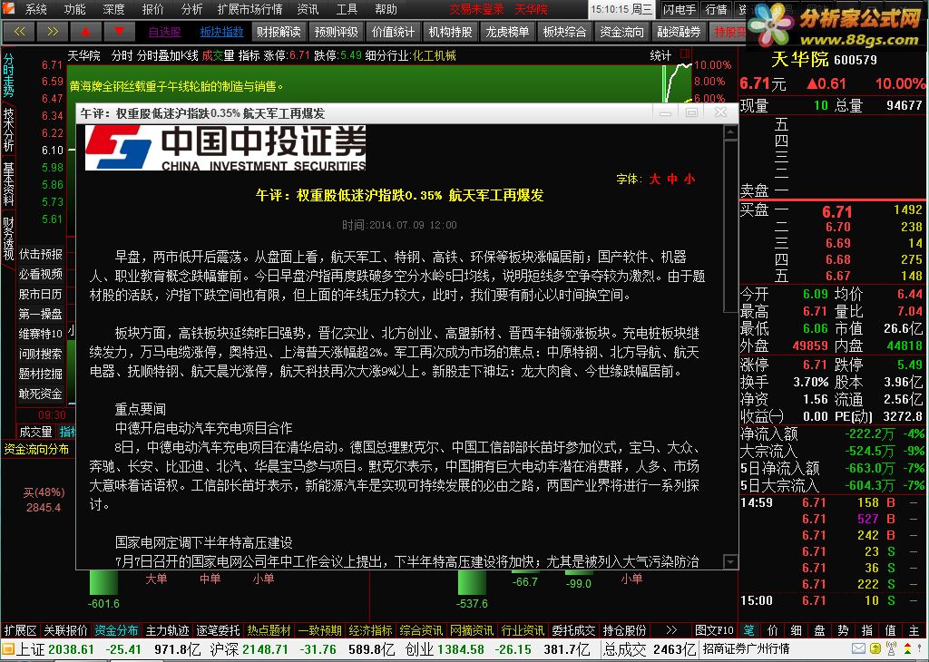Click the 统计 label above chart
The width and height of the screenshot is (929, 662).
point(660,55)
